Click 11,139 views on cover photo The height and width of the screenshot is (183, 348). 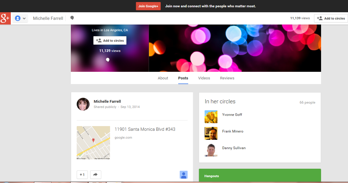[110, 51]
